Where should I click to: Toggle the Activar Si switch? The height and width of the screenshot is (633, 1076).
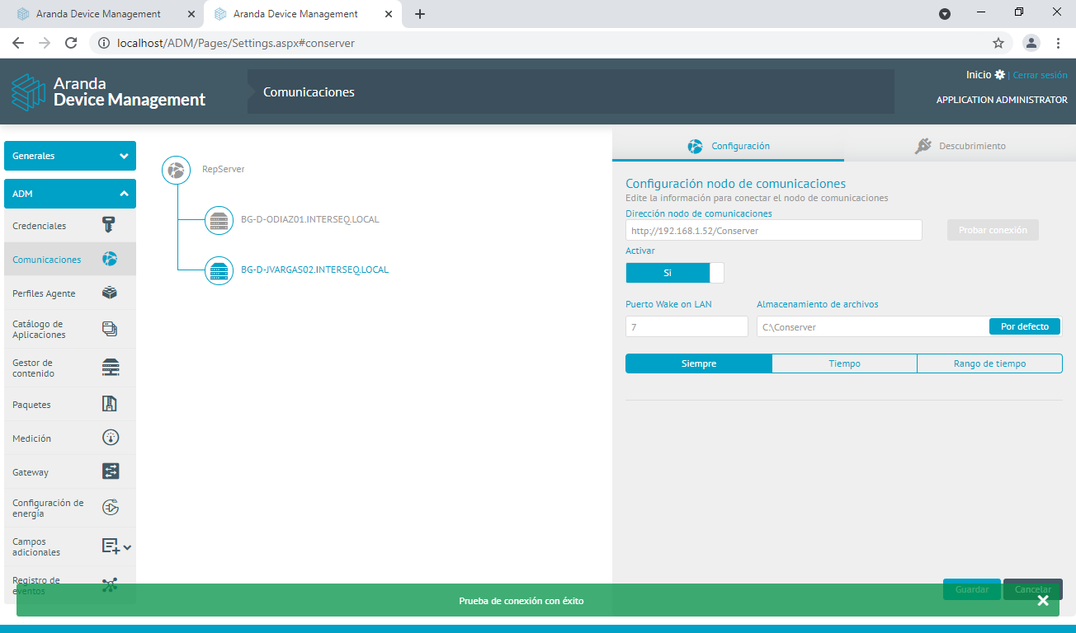coord(674,273)
